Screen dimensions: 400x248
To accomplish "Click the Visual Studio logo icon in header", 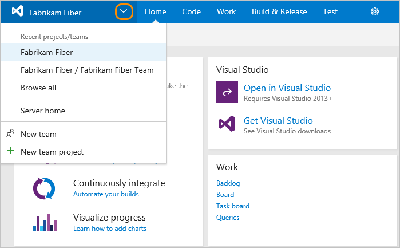I will [x=17, y=12].
